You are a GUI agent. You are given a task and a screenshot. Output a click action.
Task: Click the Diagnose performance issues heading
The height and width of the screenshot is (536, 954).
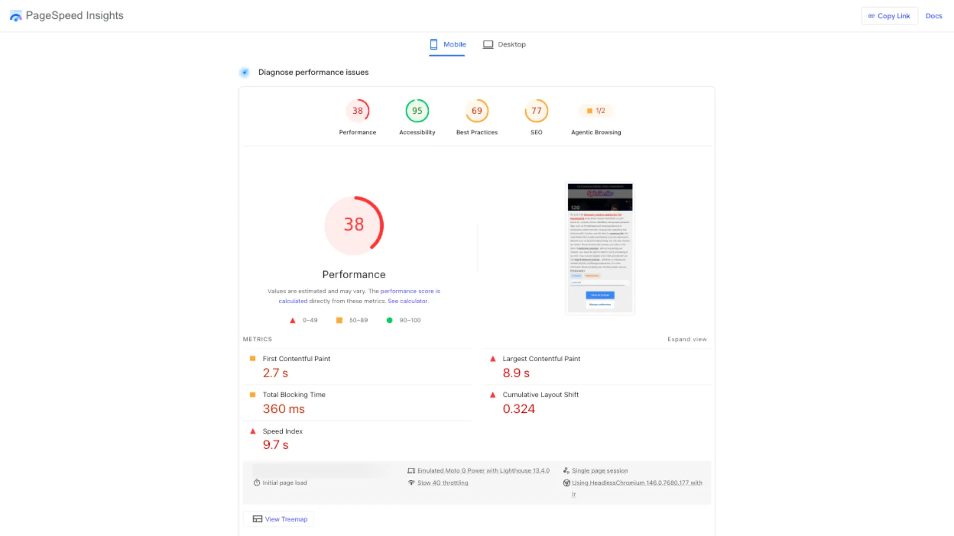click(314, 72)
